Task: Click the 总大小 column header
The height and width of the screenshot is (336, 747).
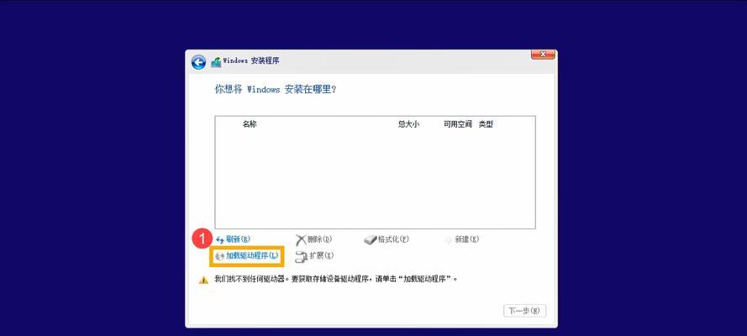Action: 408,124
